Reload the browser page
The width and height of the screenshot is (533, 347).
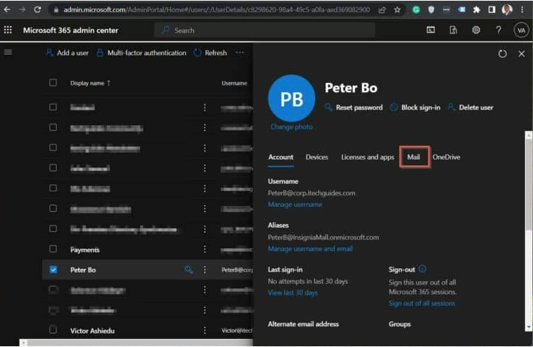tap(37, 9)
